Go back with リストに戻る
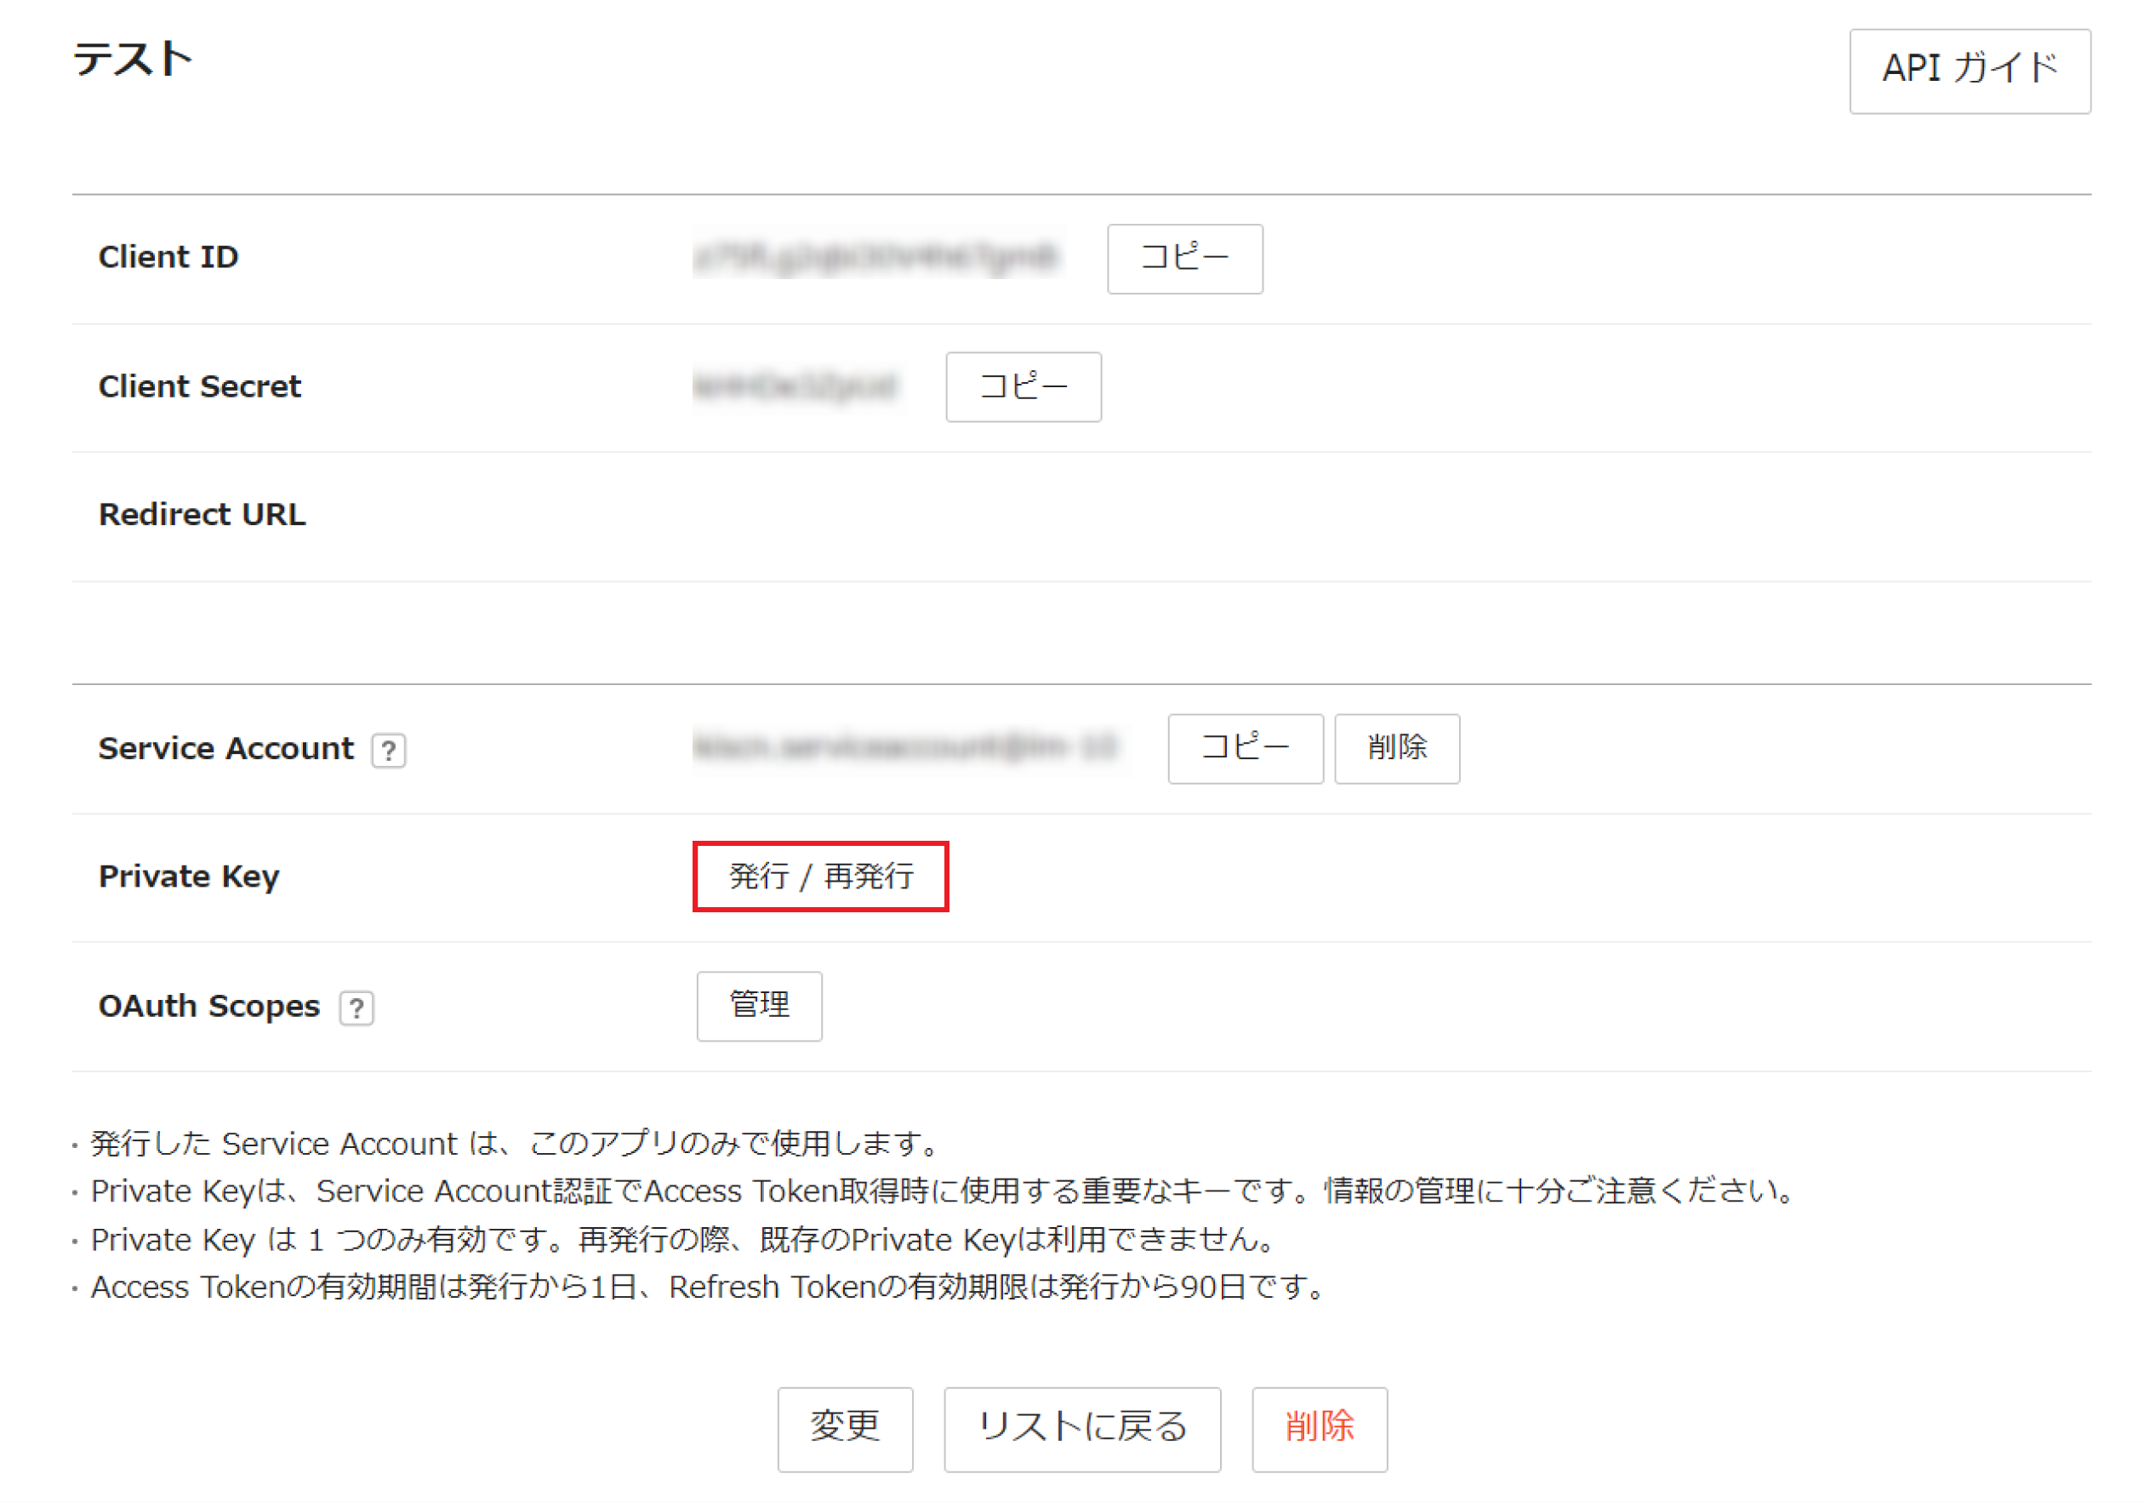Viewport: 2144px width, 1502px height. tap(1081, 1428)
